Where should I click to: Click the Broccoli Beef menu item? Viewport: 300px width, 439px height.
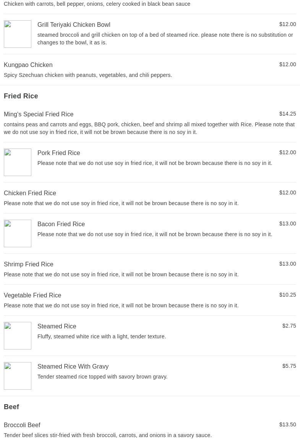pos(150,430)
